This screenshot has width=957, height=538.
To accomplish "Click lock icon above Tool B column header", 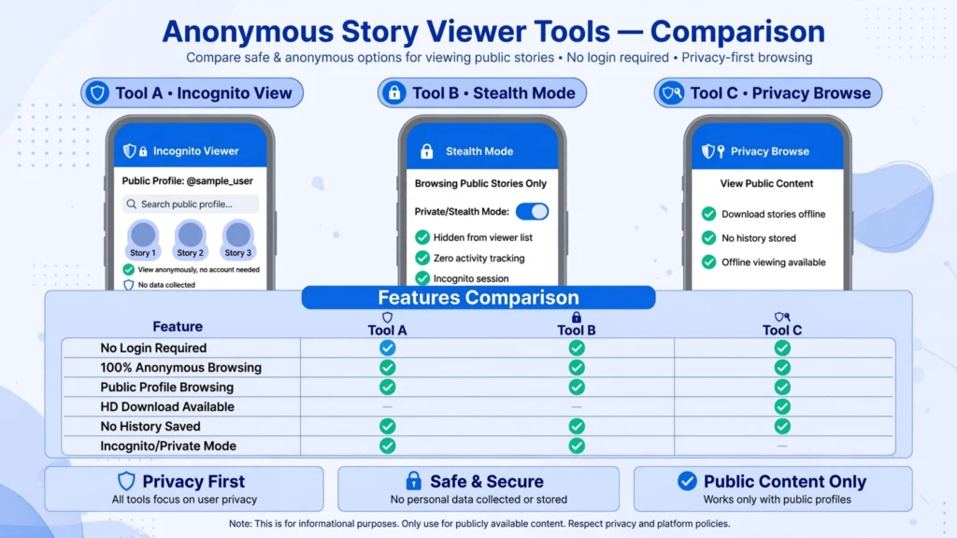I will point(576,318).
